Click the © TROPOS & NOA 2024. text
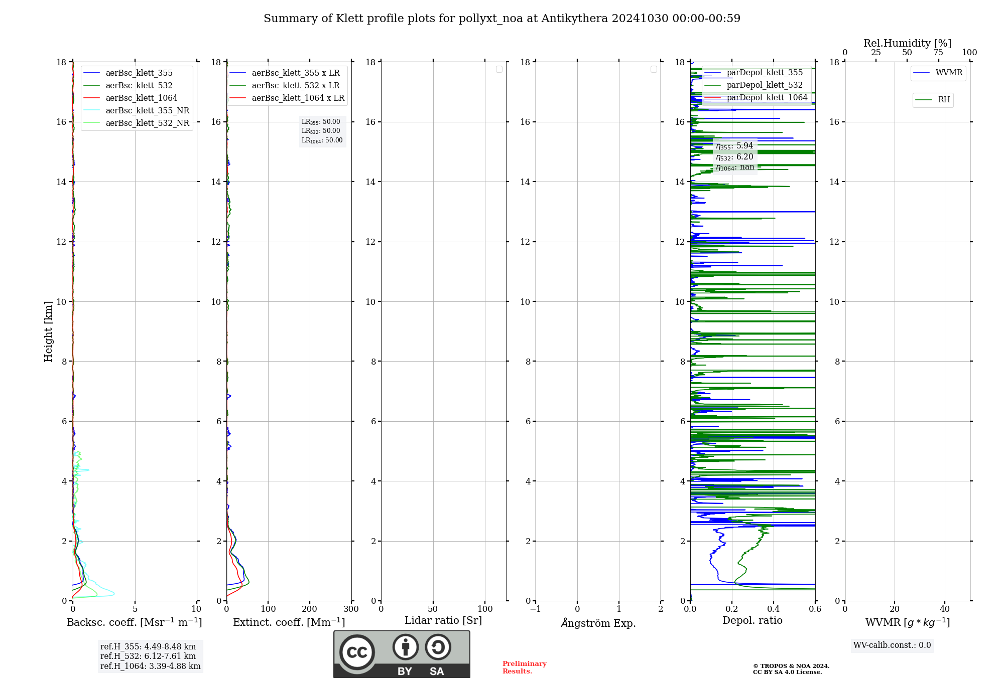The width and height of the screenshot is (1004, 682). [791, 666]
